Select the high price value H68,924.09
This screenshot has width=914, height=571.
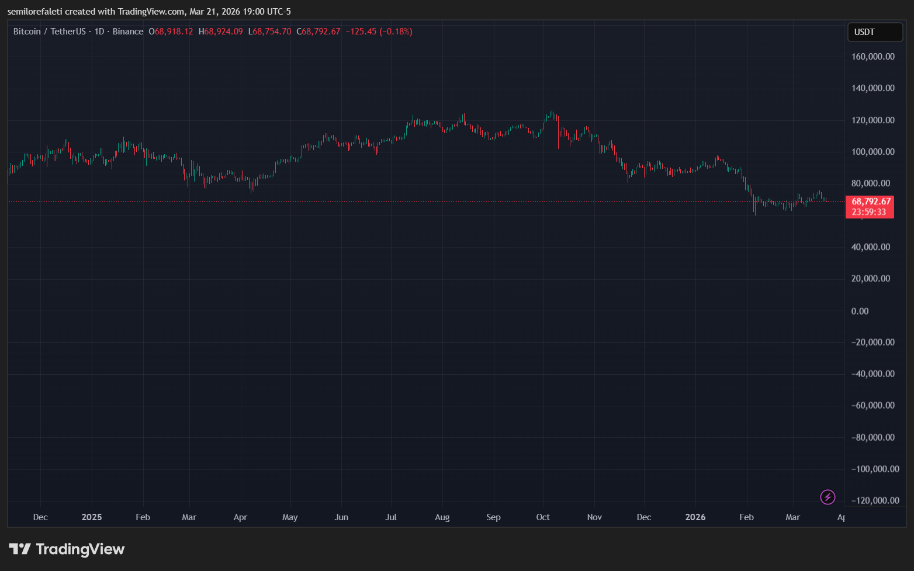tap(220, 32)
